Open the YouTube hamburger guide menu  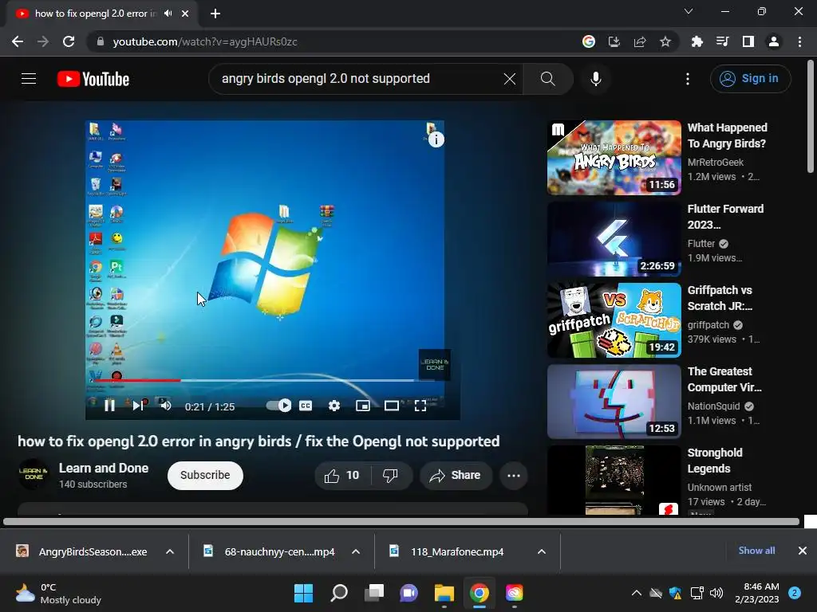(x=29, y=79)
